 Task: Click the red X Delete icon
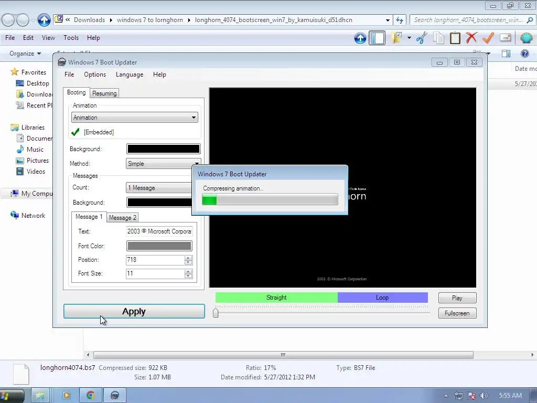471,38
